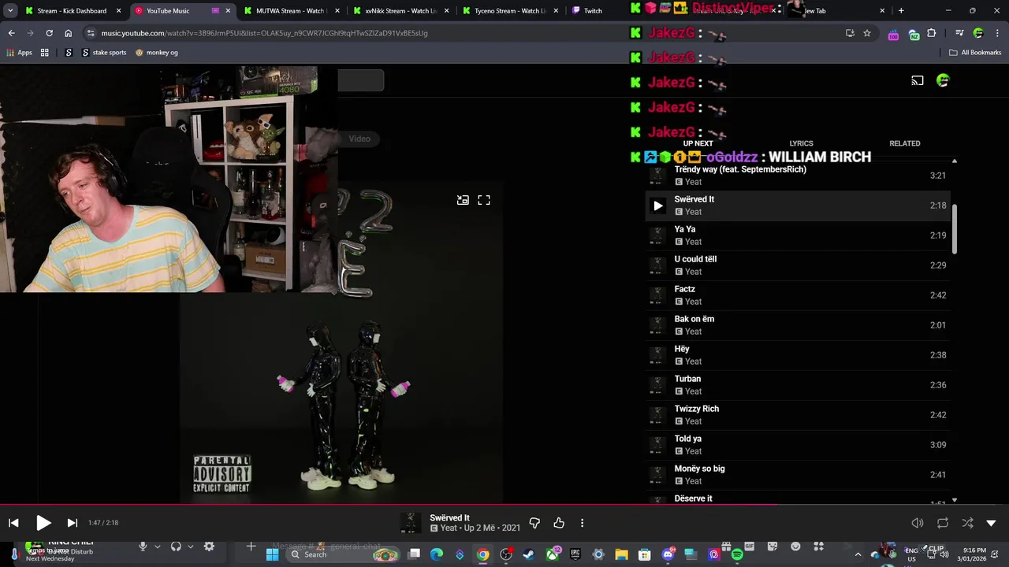1009x567 pixels.
Task: Select the Factz track in queue
Action: coord(798,295)
